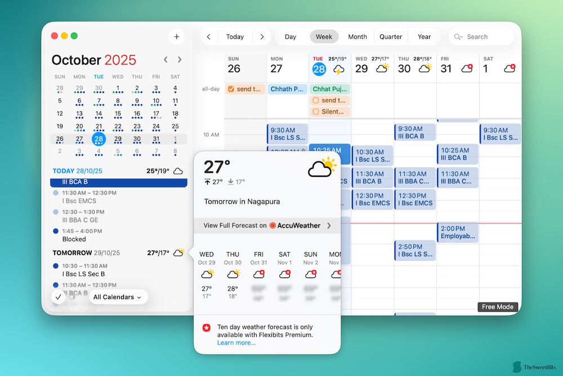Screen dimensions: 563x376
Task: Open the All Calendars dropdown
Action: pyautogui.click(x=118, y=297)
